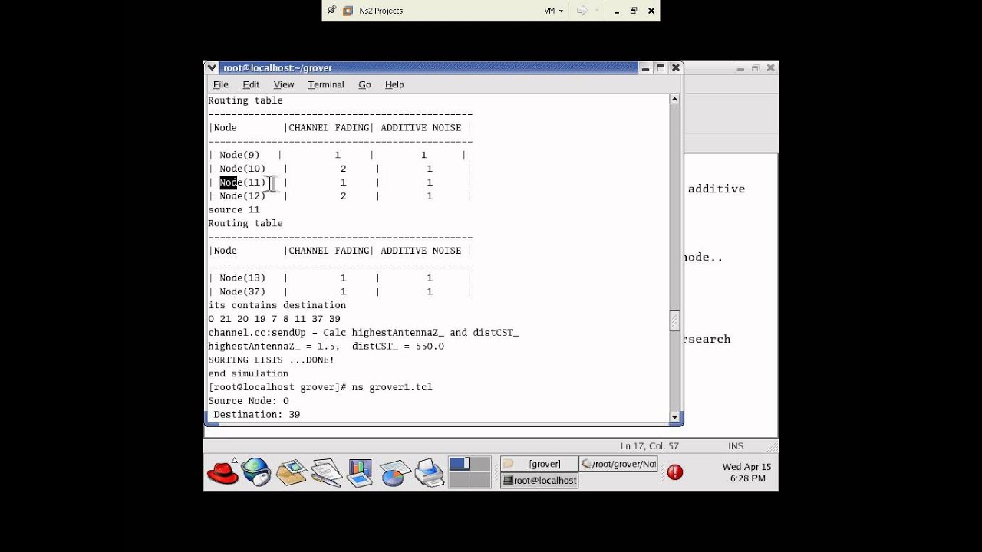Click the Node(37) row

(x=340, y=291)
